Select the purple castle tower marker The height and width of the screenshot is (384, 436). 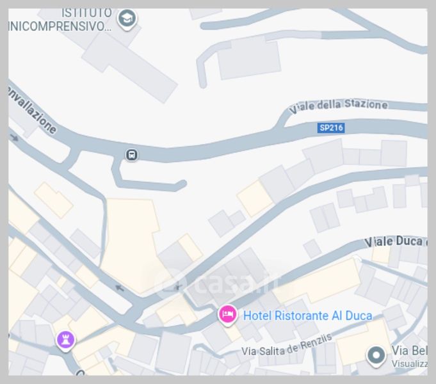click(x=65, y=340)
